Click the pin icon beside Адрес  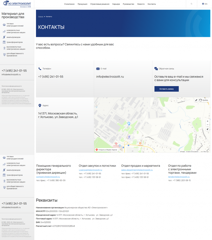pos(40,106)
